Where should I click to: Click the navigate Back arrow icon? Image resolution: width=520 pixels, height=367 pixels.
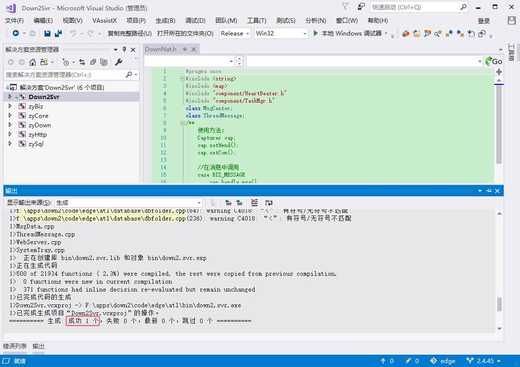point(16,34)
